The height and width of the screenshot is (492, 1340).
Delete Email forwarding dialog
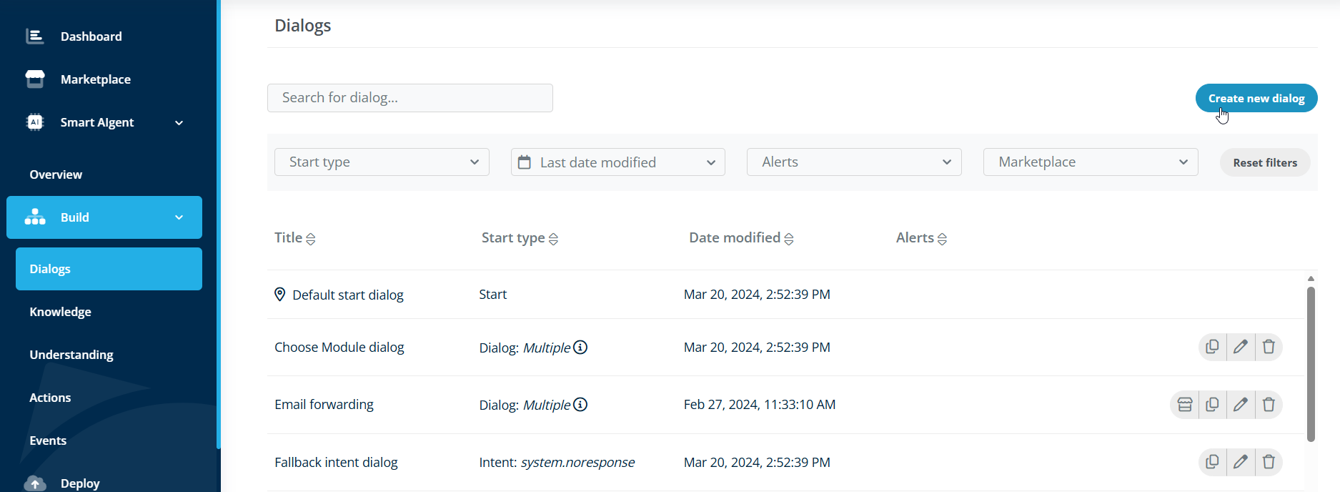1269,405
